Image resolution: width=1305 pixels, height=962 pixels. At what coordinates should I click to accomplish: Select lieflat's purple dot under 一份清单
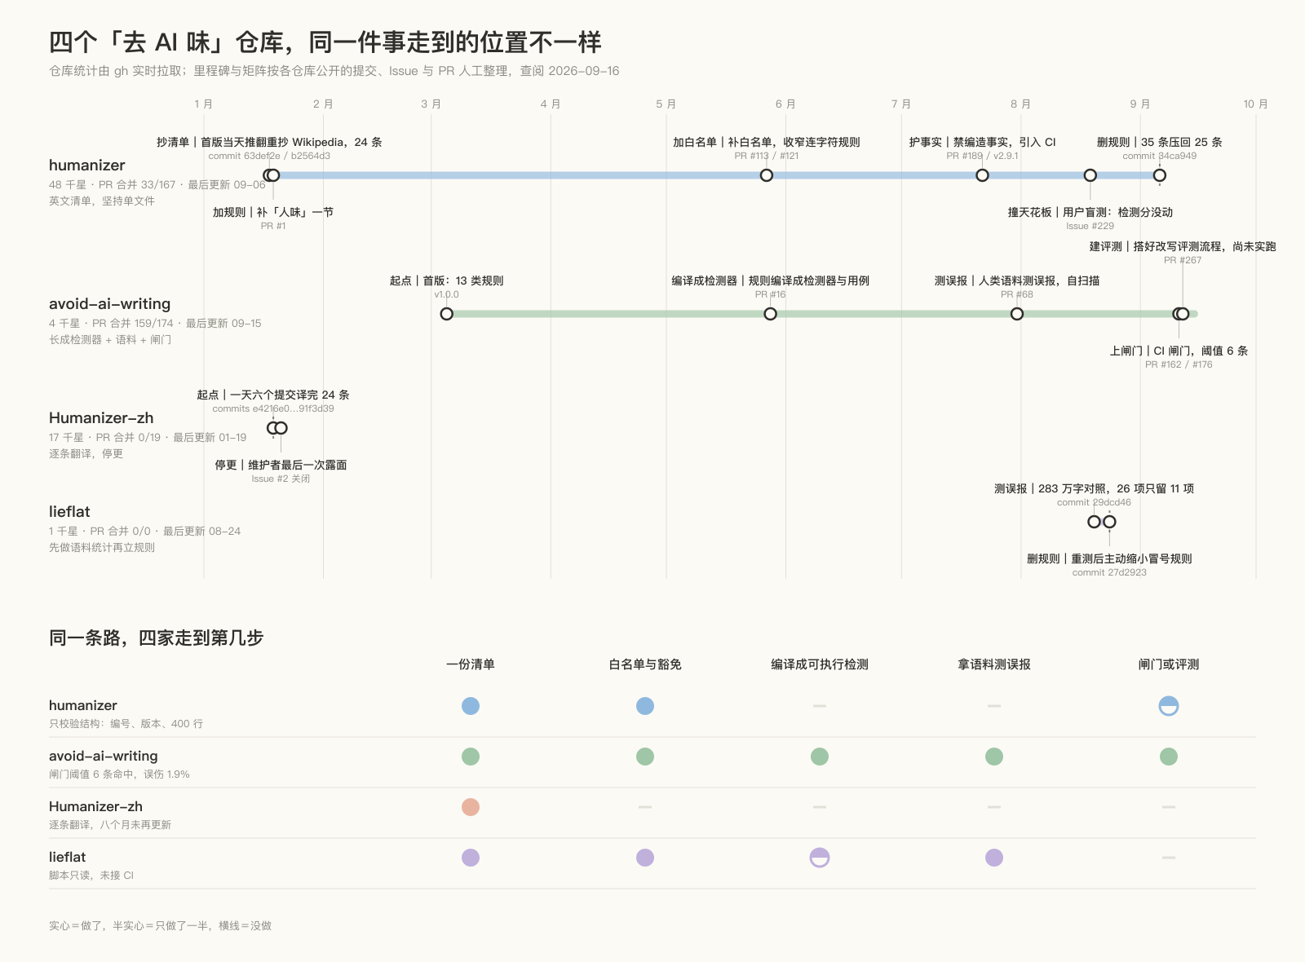tap(471, 858)
